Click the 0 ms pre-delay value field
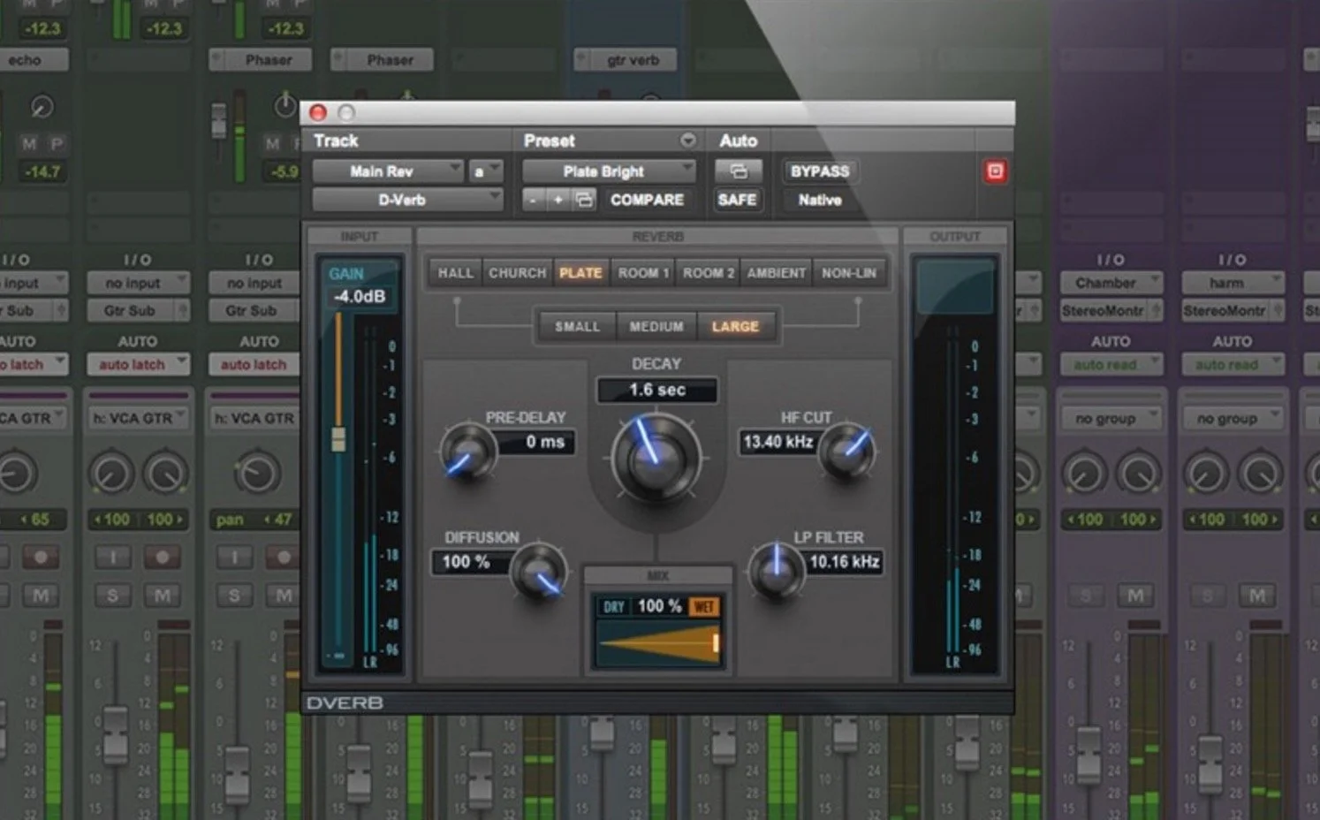Screen dimensions: 1320x820 (x=538, y=442)
